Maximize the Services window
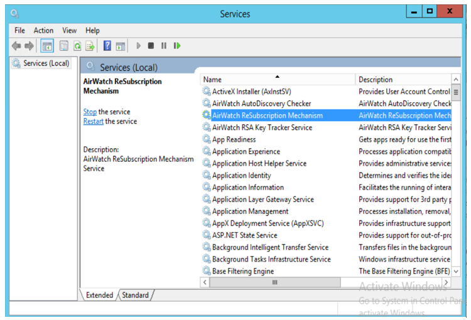Screen dimensions: 471x320 point(430,11)
